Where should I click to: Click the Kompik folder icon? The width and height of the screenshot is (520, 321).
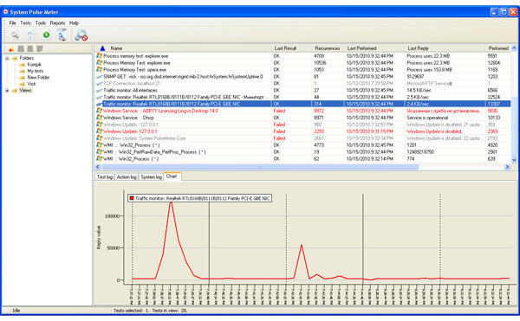point(23,65)
